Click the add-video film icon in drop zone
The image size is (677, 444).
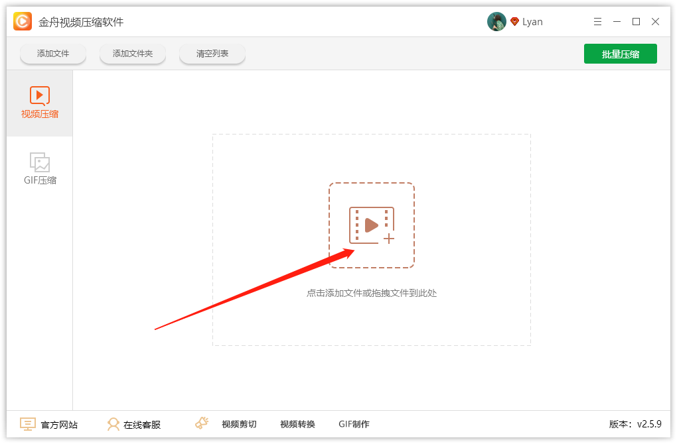(372, 225)
